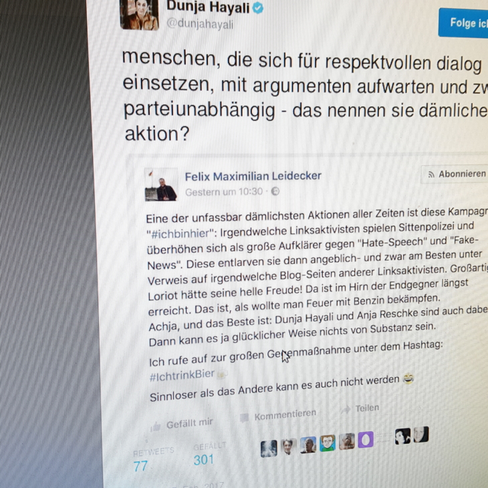The width and height of the screenshot is (488, 488).
Task: Click the globe privacy icon
Action: tap(275, 191)
